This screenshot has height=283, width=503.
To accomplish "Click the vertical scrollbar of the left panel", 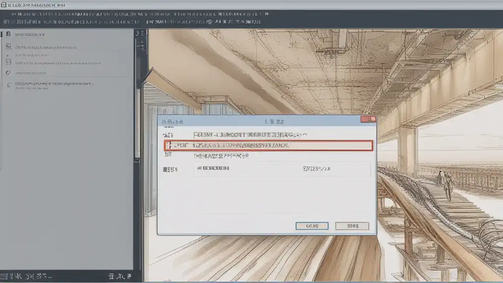I will (x=138, y=98).
